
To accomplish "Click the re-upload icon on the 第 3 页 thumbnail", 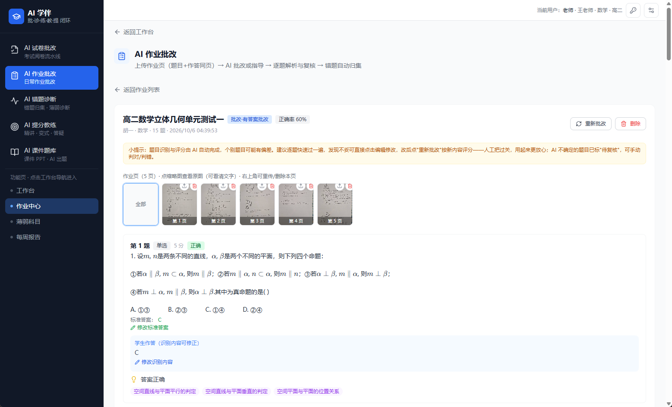I will 262,186.
